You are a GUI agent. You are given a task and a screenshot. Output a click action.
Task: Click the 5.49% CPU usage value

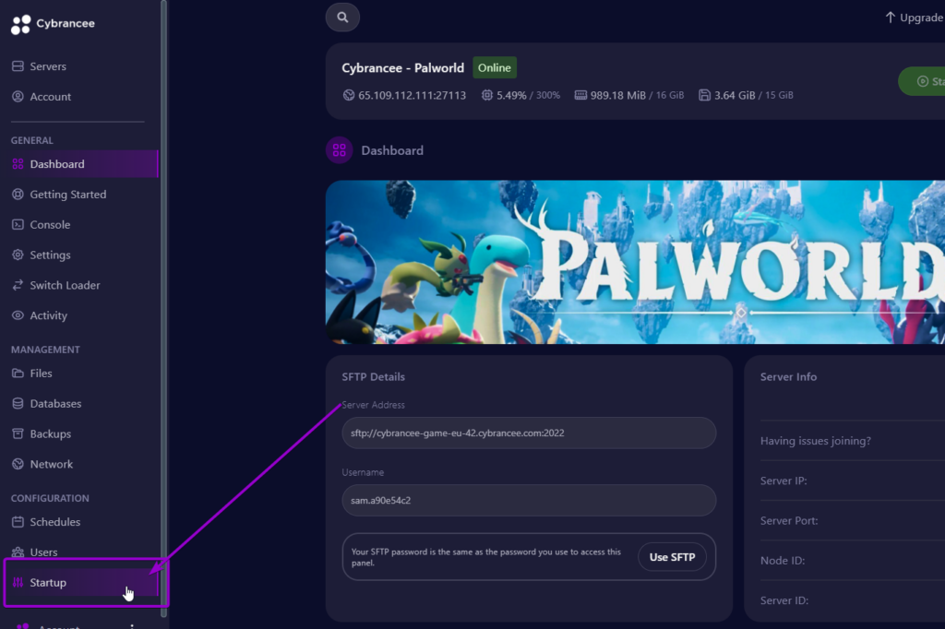[511, 95]
